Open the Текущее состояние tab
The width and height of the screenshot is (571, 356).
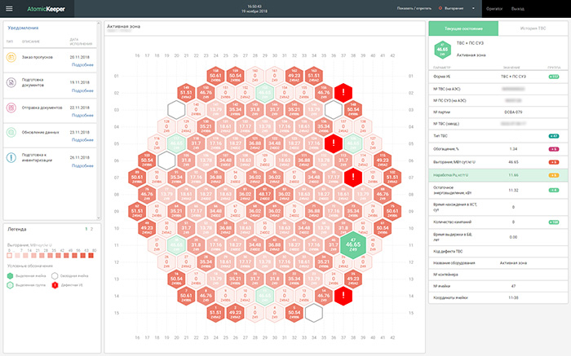pyautogui.click(x=461, y=29)
